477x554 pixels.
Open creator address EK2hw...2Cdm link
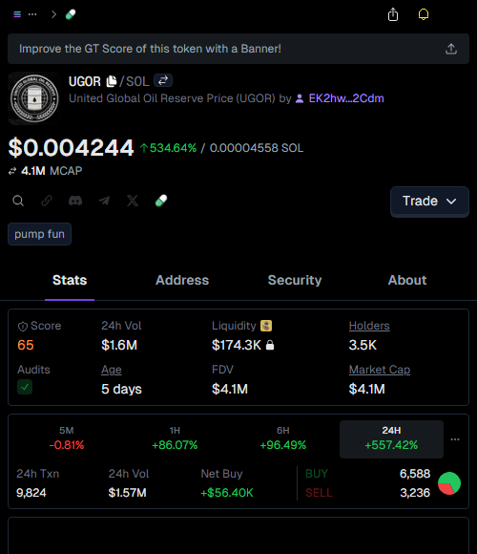click(x=345, y=98)
